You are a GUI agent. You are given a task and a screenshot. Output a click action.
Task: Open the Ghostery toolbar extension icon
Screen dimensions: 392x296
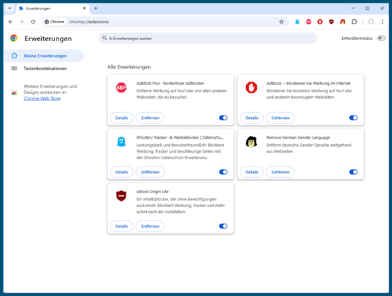(x=297, y=22)
